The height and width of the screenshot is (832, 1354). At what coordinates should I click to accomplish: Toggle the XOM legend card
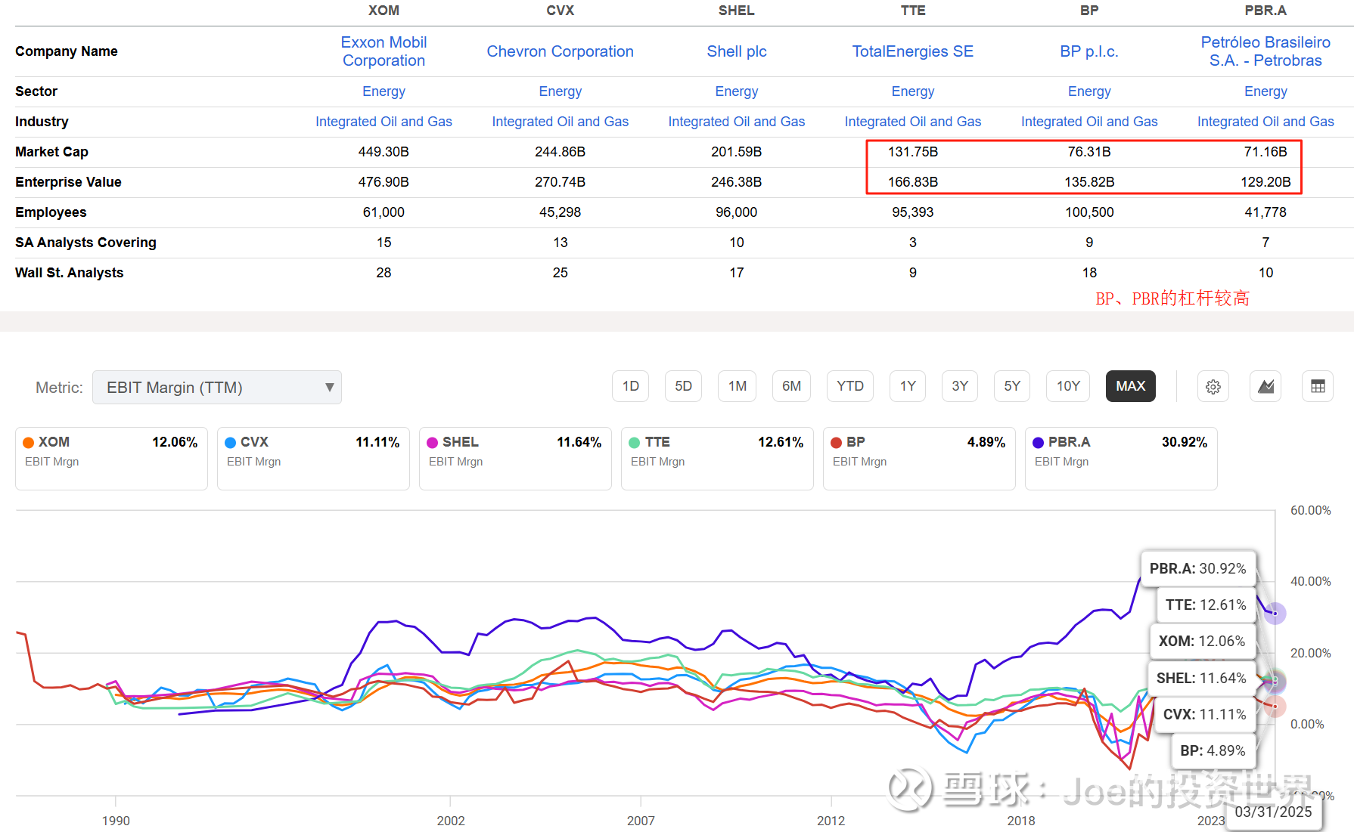pyautogui.click(x=111, y=459)
